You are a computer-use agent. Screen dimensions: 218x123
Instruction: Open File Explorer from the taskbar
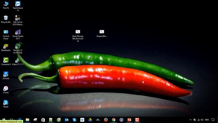coord(28,120)
